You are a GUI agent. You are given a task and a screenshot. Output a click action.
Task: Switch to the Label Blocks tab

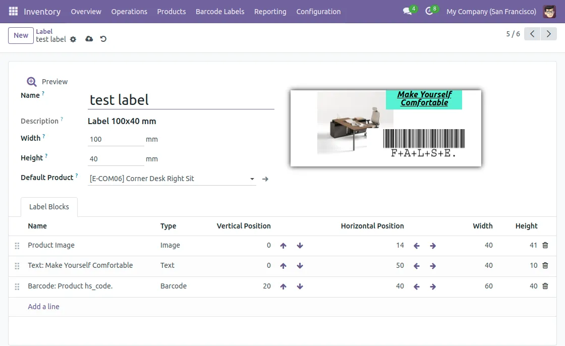(49, 207)
